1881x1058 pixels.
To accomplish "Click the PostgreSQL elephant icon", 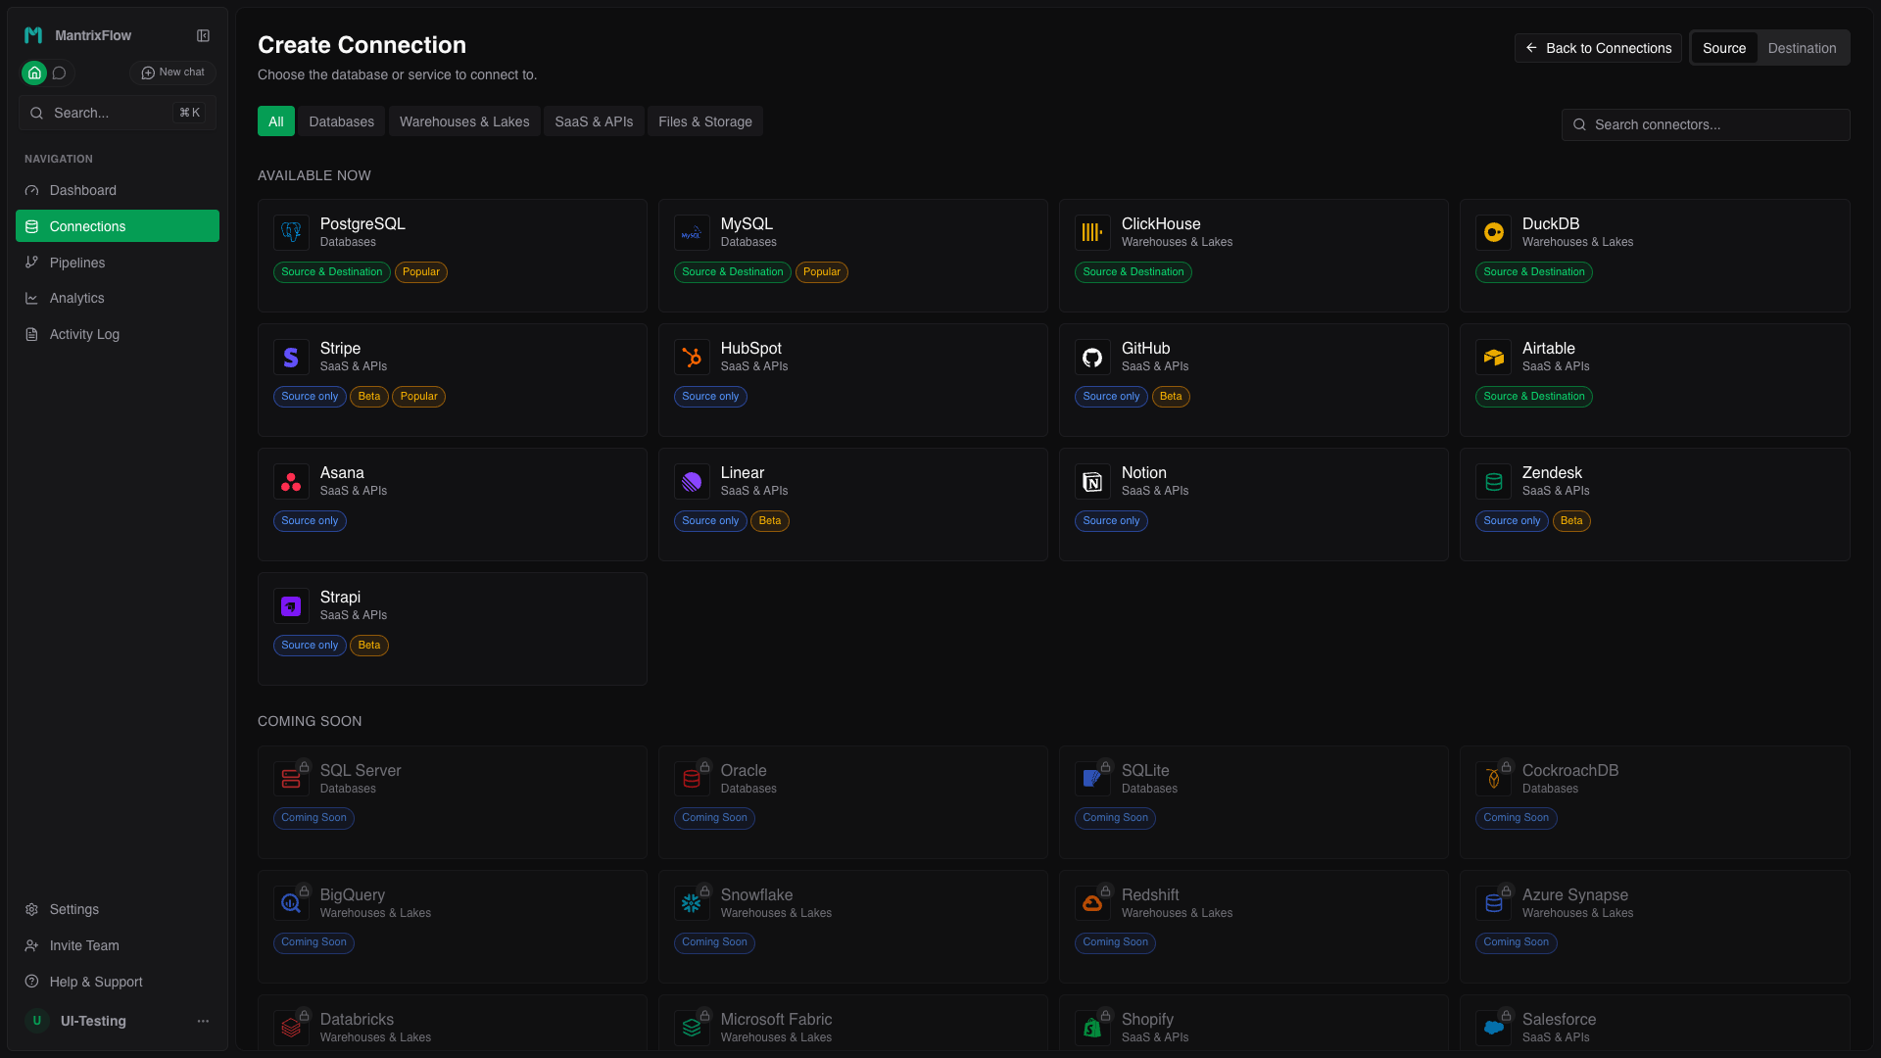I will click(x=291, y=232).
